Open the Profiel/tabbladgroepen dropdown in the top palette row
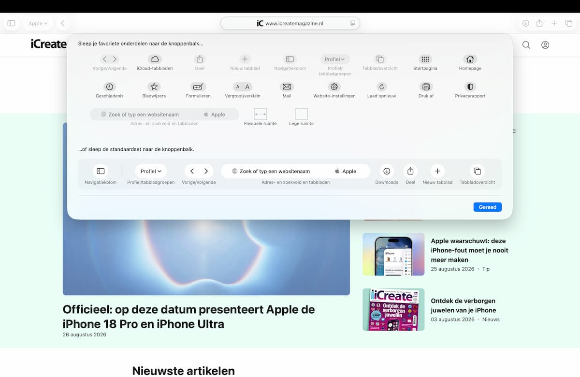Image resolution: width=580 pixels, height=377 pixels. click(x=335, y=59)
